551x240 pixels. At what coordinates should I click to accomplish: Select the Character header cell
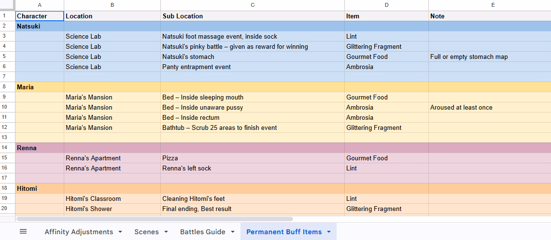40,16
